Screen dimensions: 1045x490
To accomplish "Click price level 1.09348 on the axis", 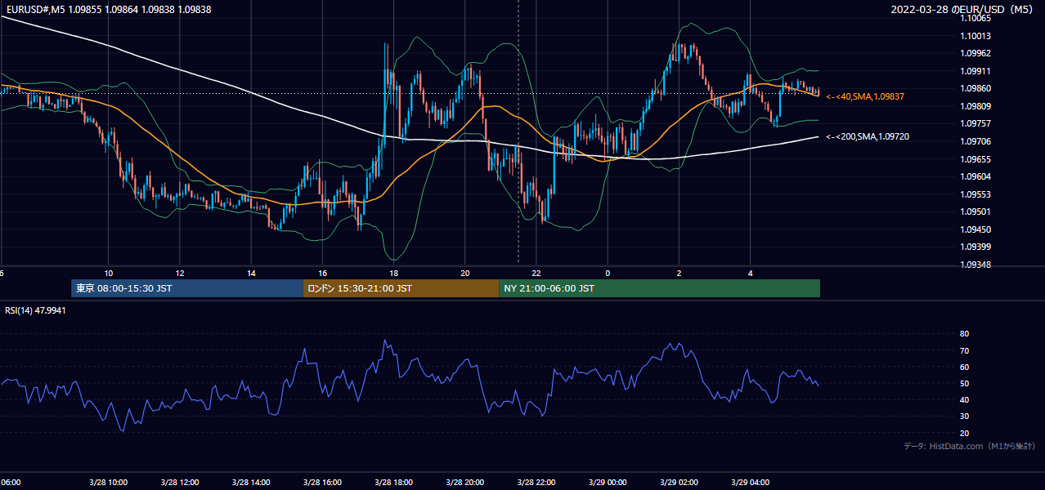I will (x=975, y=265).
